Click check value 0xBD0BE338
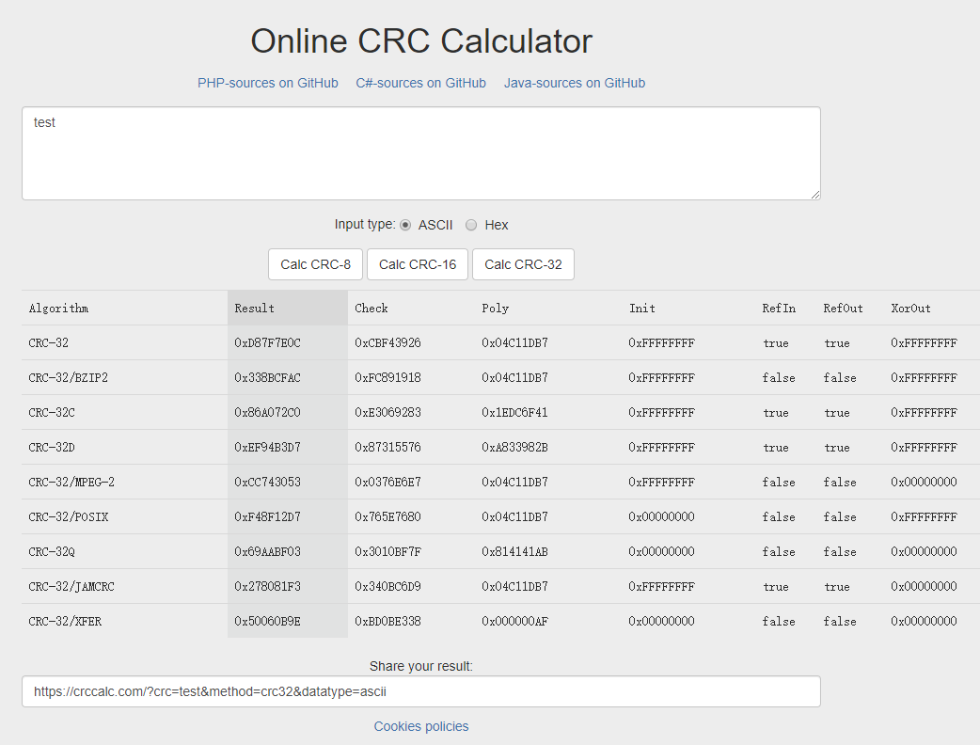The image size is (980, 745). click(x=387, y=621)
